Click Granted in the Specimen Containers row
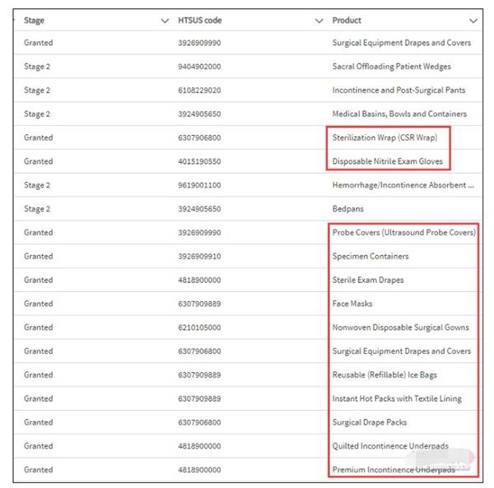 [39, 256]
